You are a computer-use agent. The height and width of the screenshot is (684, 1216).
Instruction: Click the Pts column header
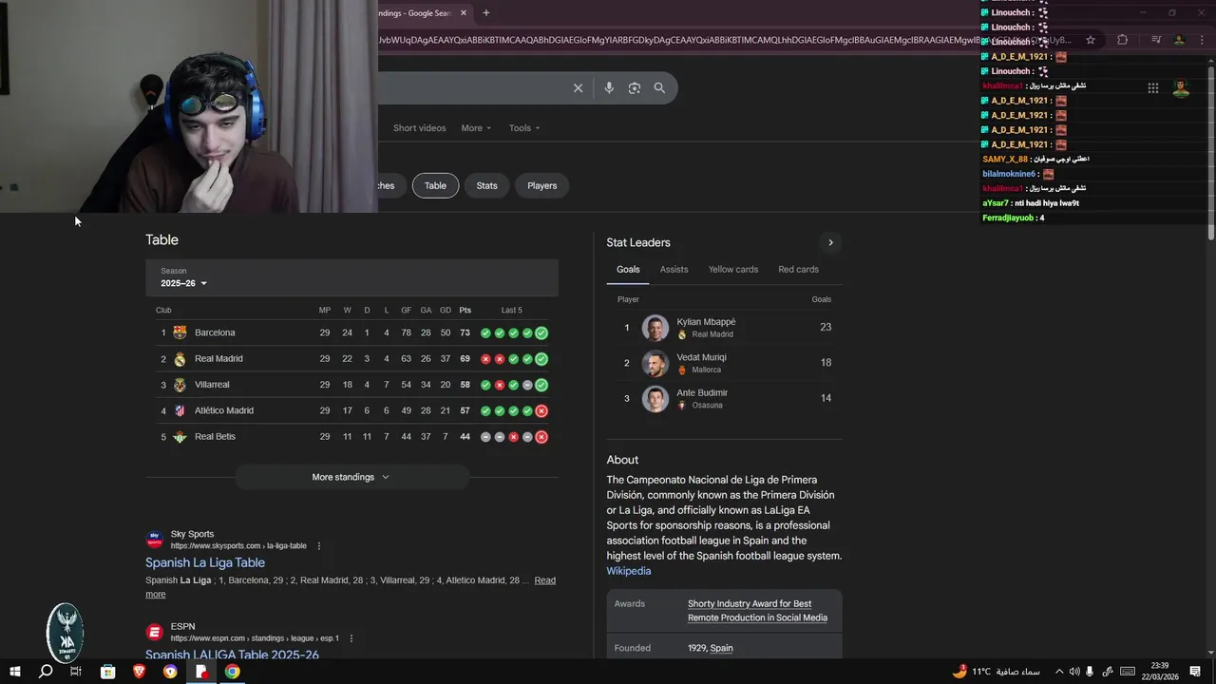click(x=465, y=310)
